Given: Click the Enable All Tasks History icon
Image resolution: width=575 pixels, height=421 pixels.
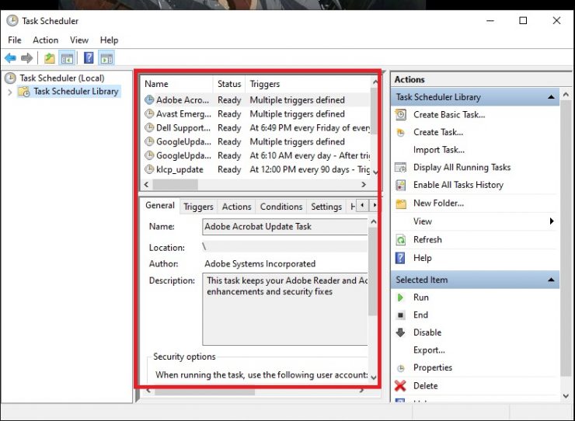Looking at the screenshot, I should point(400,185).
